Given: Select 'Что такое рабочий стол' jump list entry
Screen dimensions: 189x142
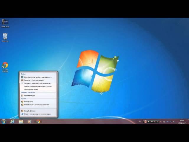Looking at the screenshot, I should [x=38, y=83].
